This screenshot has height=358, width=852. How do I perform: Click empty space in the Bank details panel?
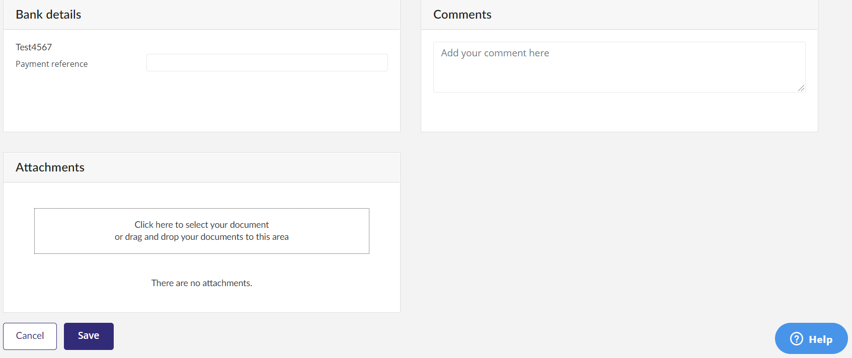point(202,103)
